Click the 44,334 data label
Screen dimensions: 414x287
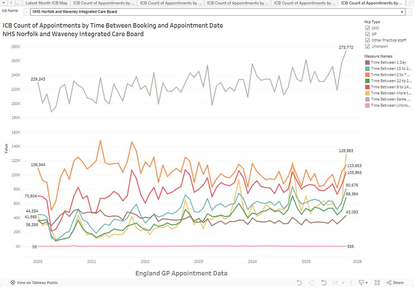pyautogui.click(x=32, y=211)
